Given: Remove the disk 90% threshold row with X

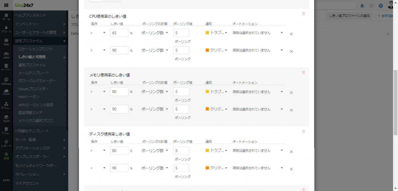Looking at the screenshot, I should click(x=291, y=169).
